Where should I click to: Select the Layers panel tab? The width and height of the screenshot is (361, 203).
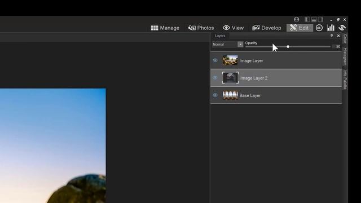(220, 36)
